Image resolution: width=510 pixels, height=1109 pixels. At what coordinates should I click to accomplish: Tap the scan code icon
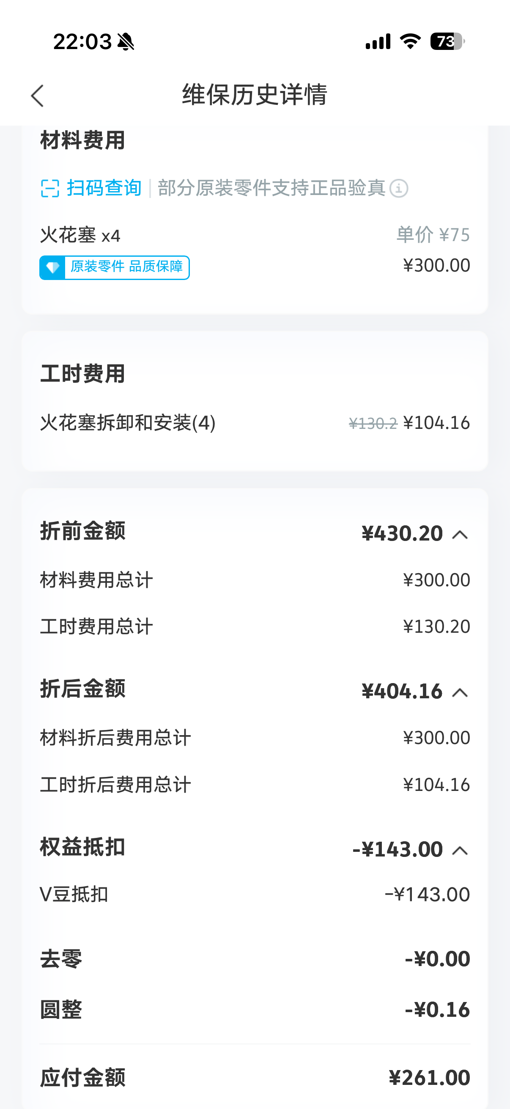(50, 188)
